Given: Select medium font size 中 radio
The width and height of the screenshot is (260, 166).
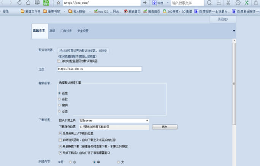Looking at the screenshot, I should [94, 162].
